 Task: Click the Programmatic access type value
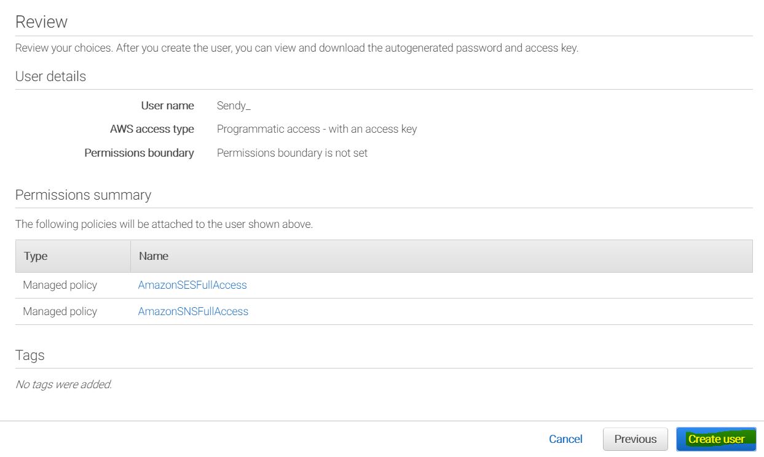point(317,129)
